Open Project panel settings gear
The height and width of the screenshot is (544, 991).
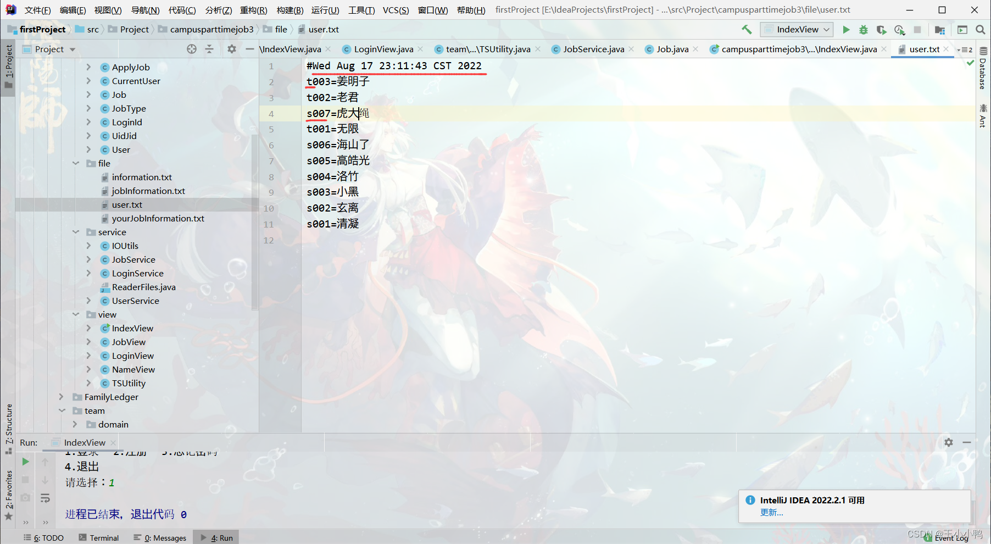click(x=232, y=49)
